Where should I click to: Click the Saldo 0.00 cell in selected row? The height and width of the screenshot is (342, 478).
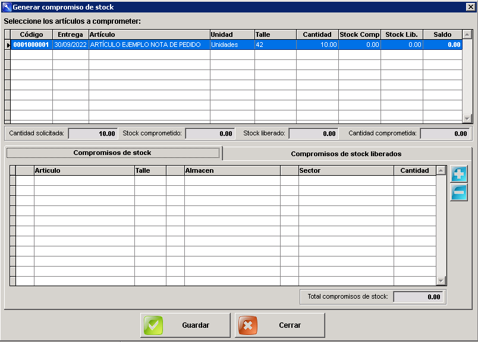[x=443, y=45]
